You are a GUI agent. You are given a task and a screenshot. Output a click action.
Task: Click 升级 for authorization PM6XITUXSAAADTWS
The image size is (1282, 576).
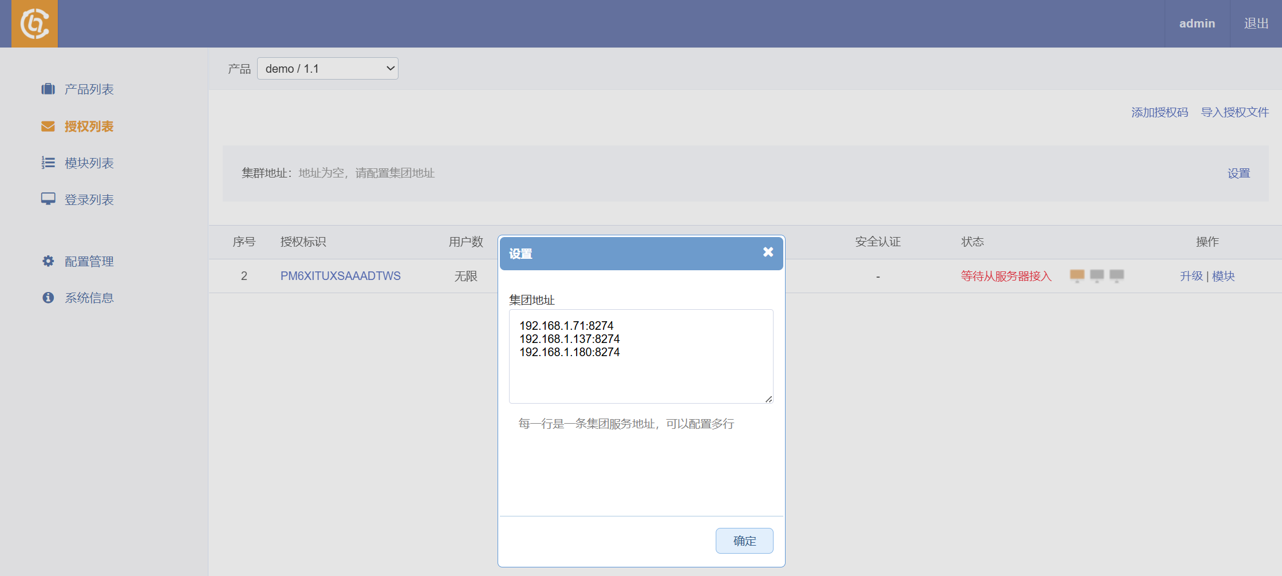coord(1190,275)
